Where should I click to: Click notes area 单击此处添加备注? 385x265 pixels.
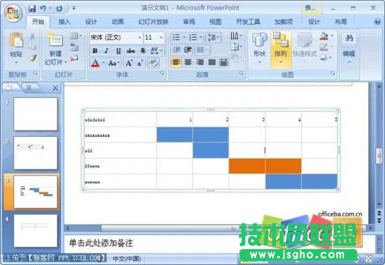tap(101, 243)
